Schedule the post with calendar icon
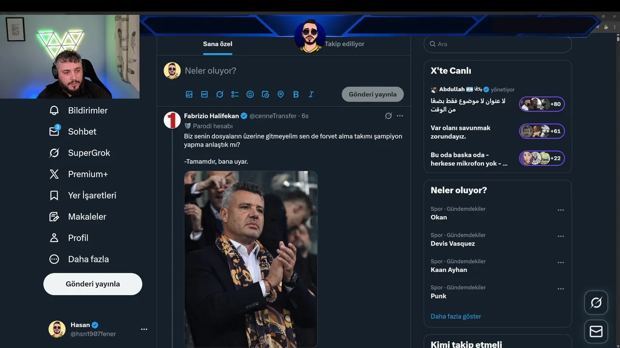Screen dimensions: 620x348 pyautogui.click(x=265, y=94)
